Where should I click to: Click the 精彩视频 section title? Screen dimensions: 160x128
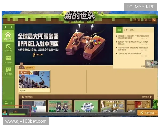click(x=29, y=97)
